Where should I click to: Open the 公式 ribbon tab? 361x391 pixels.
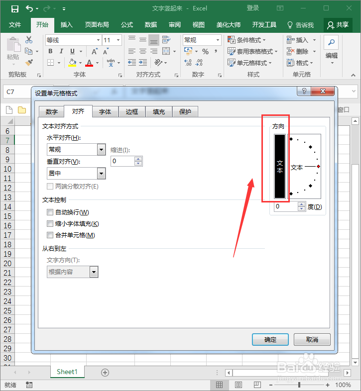coord(127,25)
